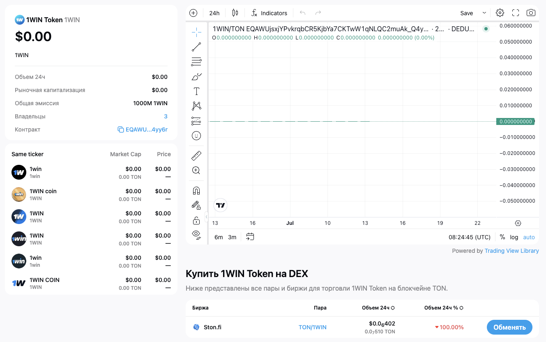Select the forecasting and measurement tool
Image resolution: width=546 pixels, height=342 pixels.
click(x=196, y=121)
